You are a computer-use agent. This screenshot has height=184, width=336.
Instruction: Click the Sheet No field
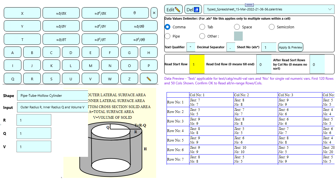(269, 47)
